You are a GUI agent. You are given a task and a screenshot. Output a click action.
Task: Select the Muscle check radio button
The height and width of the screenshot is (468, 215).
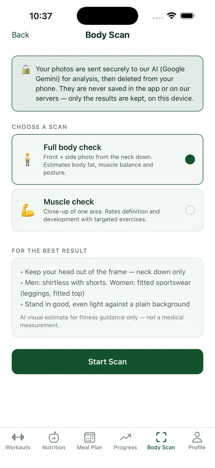click(190, 210)
